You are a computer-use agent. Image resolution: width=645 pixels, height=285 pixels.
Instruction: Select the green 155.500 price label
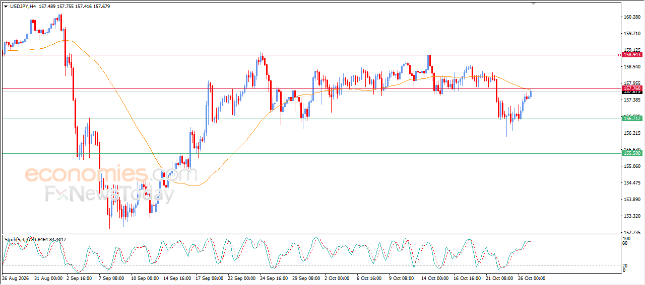[632, 153]
